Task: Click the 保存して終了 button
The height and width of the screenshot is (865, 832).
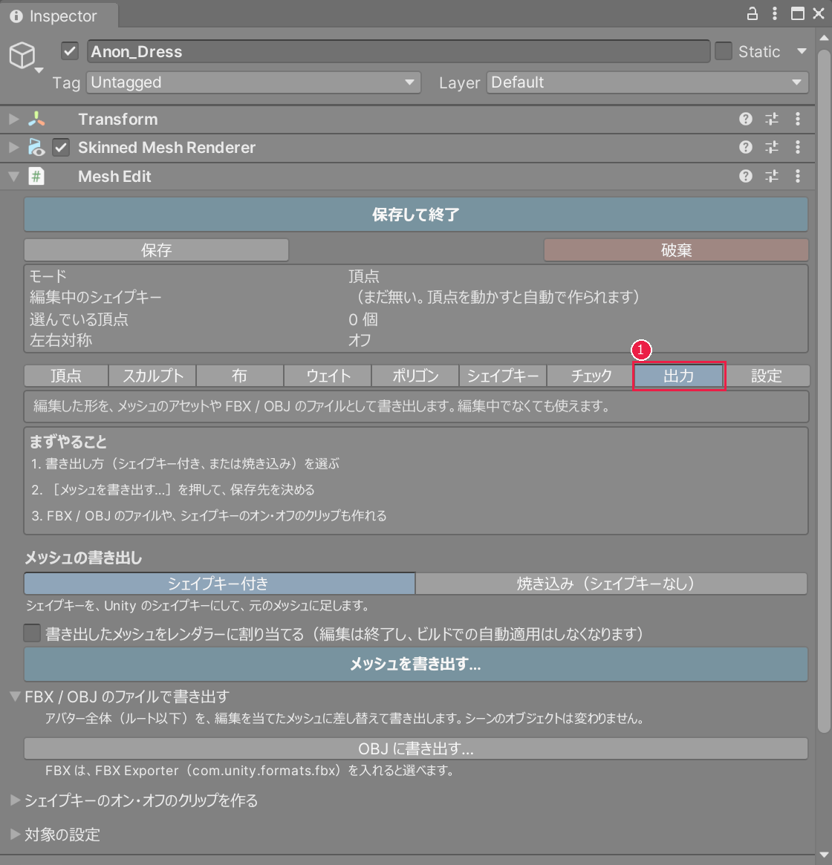Action: [416, 214]
